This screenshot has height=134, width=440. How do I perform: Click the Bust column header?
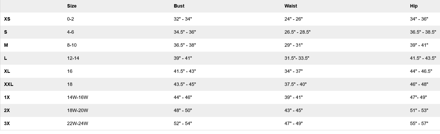point(179,6)
